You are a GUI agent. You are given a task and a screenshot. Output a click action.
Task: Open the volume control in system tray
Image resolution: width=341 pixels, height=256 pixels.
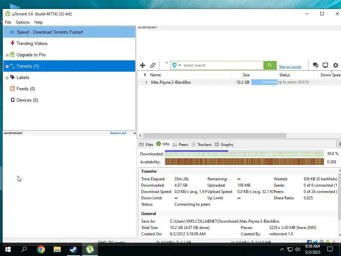pos(298,249)
